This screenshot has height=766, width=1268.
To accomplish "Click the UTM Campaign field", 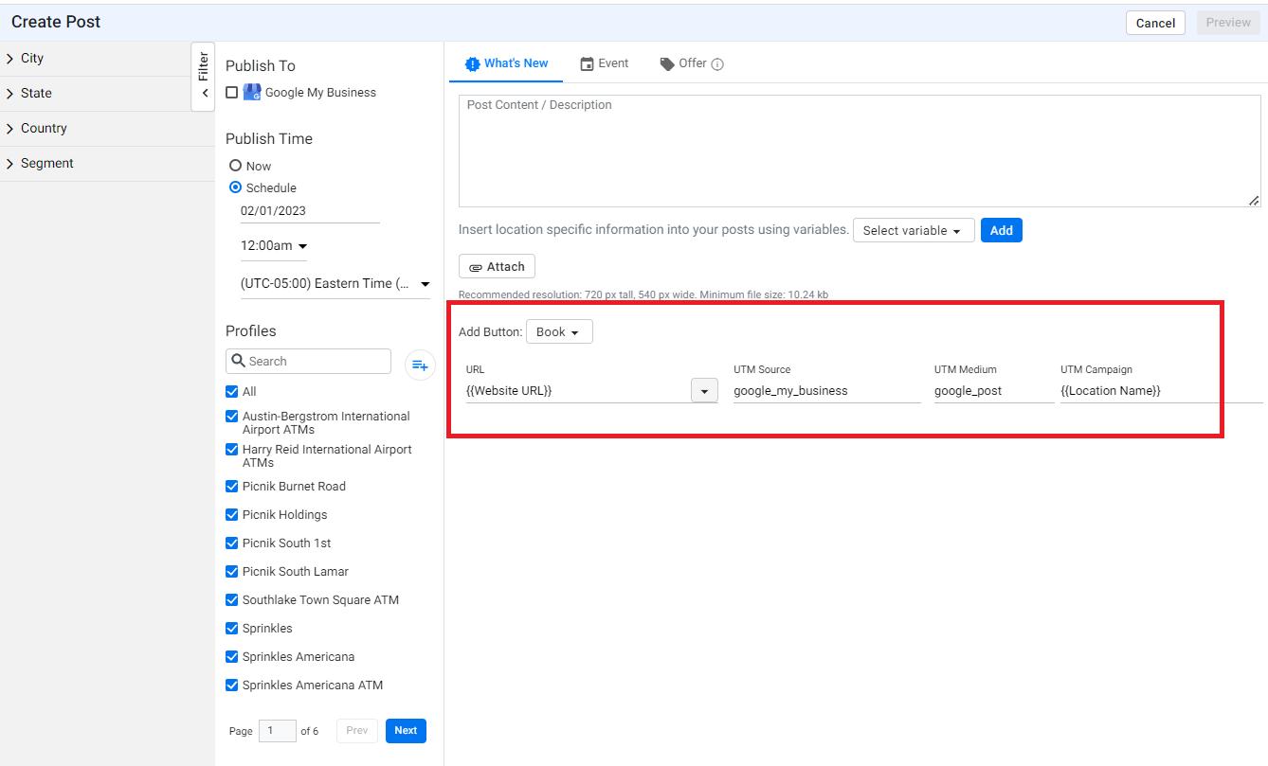I will click(1162, 391).
